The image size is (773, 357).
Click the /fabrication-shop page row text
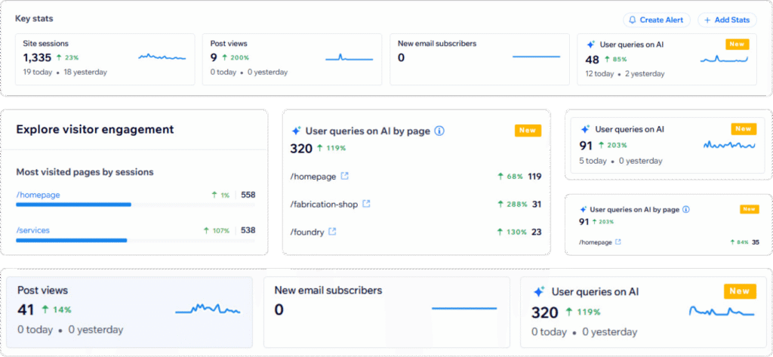pos(322,204)
